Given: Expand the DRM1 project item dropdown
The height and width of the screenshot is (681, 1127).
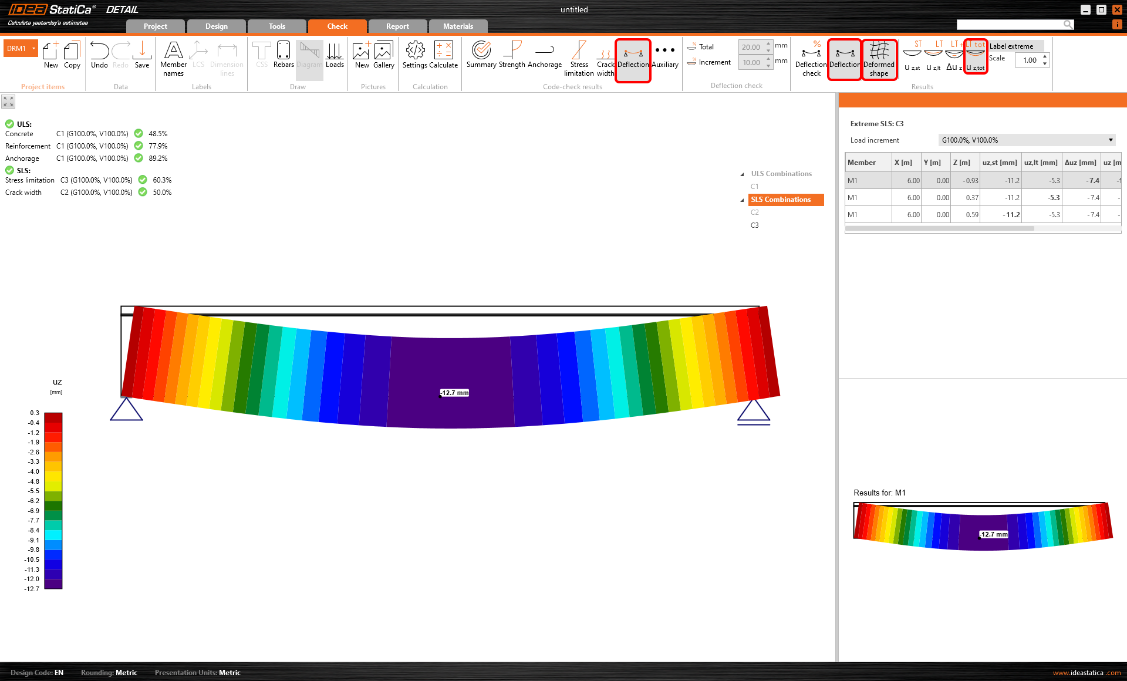Looking at the screenshot, I should pyautogui.click(x=34, y=49).
